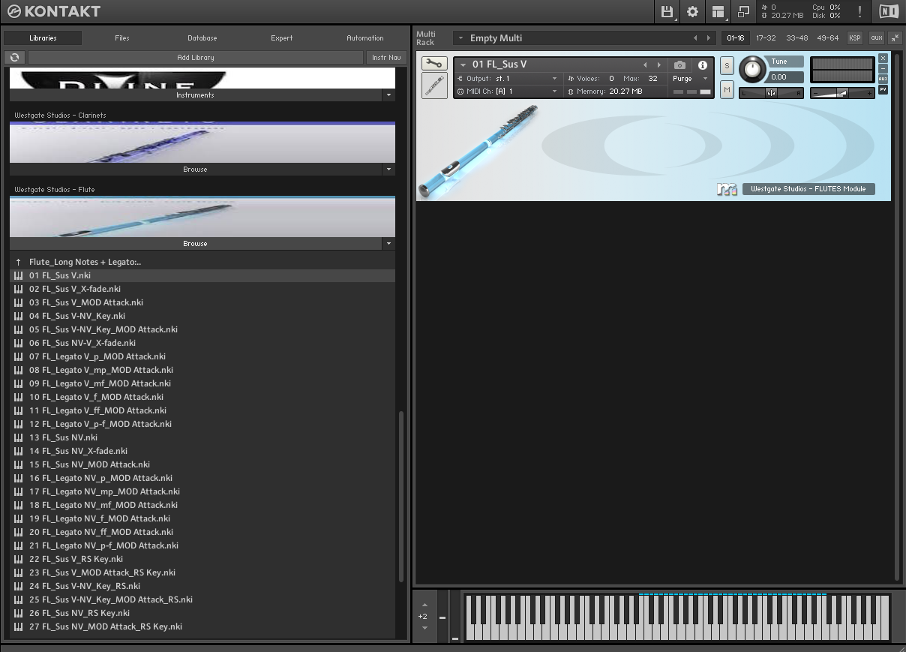Minimize instrument header with minus icon

[x=883, y=68]
